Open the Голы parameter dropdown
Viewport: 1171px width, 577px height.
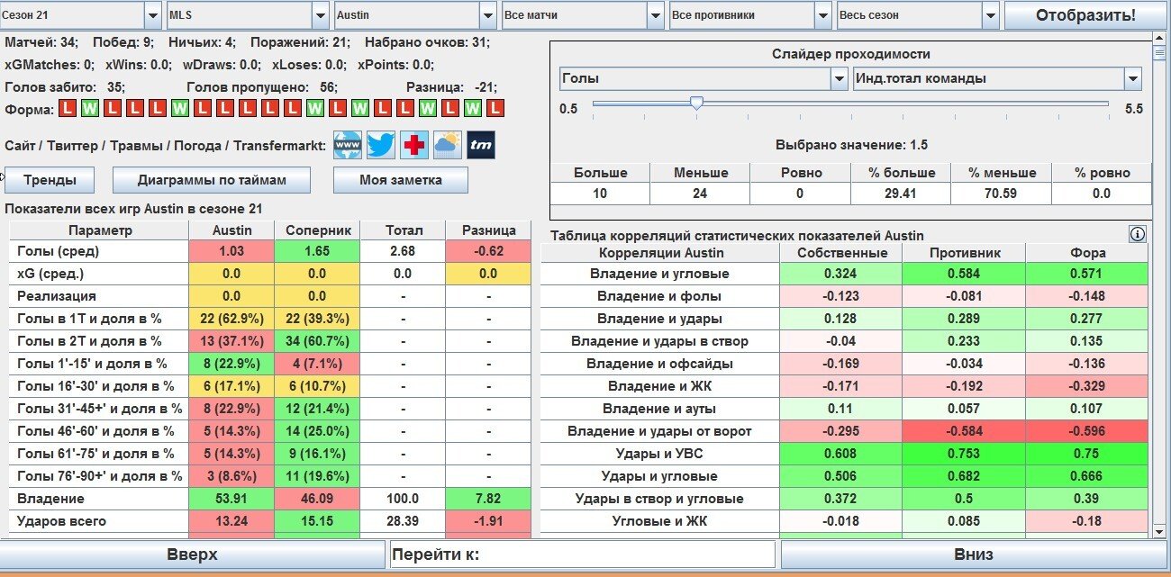point(837,79)
